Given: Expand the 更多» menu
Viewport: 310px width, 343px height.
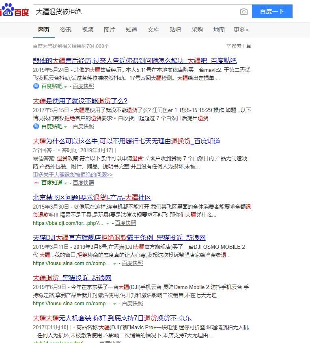Looking at the screenshot, I should (241, 30).
